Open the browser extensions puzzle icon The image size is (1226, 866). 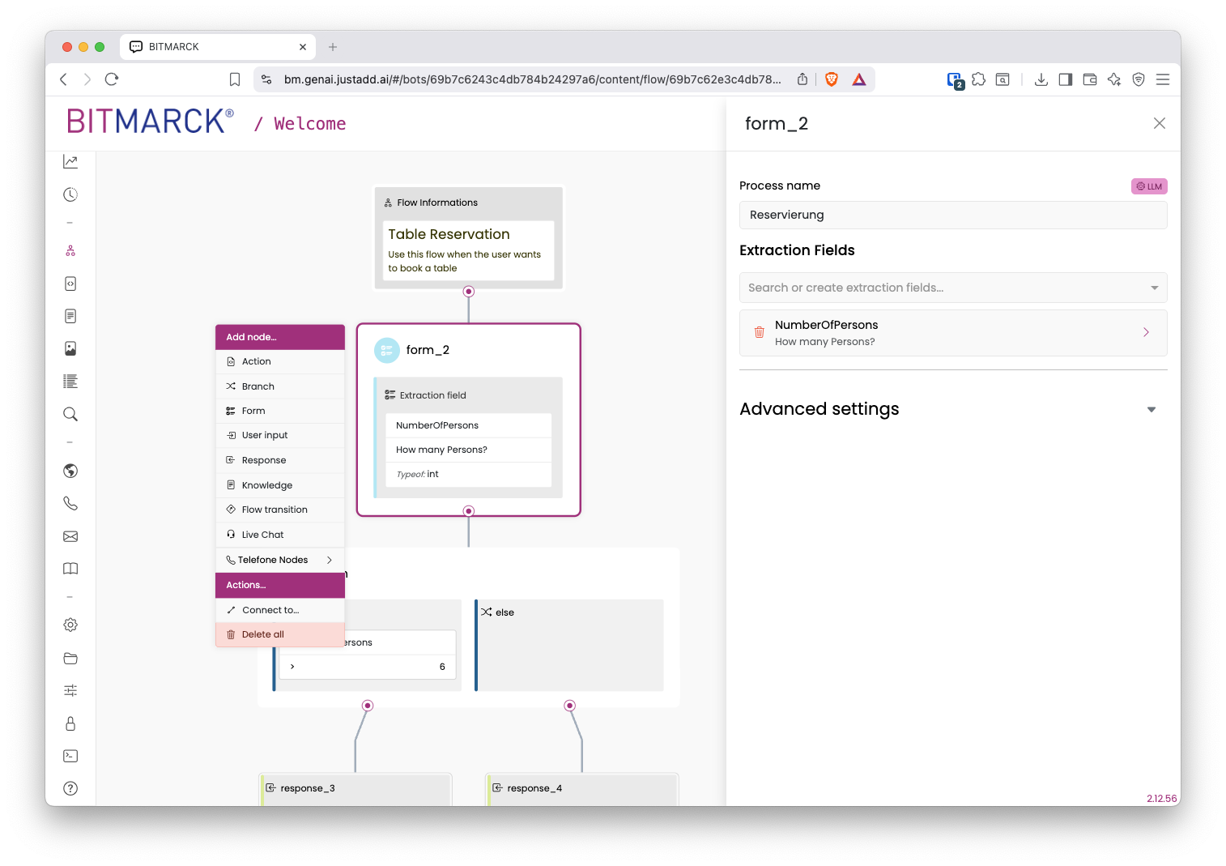[x=979, y=79]
